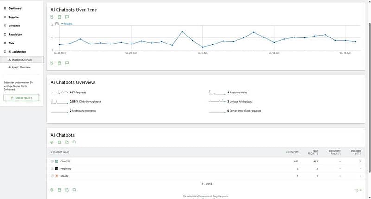Image resolution: width=371 pixels, height=199 pixels.
Task: Click the 0 Not found requests metric
Action: pyautogui.click(x=73, y=111)
